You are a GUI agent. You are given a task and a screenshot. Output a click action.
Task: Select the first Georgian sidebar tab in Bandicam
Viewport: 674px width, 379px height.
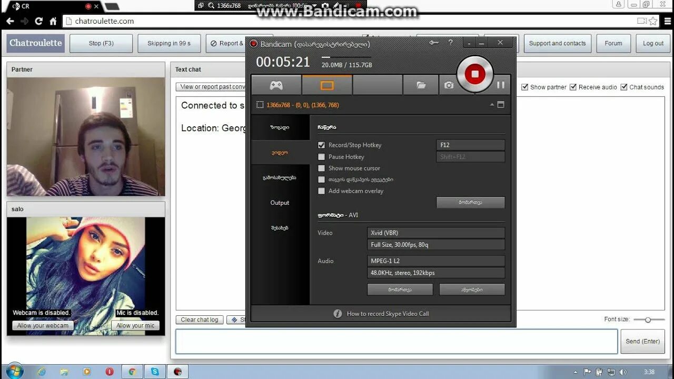[280, 127]
